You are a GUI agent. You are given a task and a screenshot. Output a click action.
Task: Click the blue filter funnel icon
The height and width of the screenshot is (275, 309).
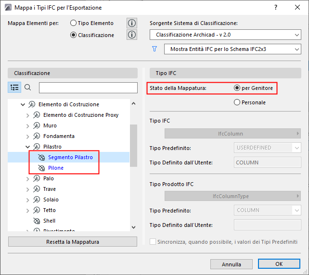click(154, 49)
